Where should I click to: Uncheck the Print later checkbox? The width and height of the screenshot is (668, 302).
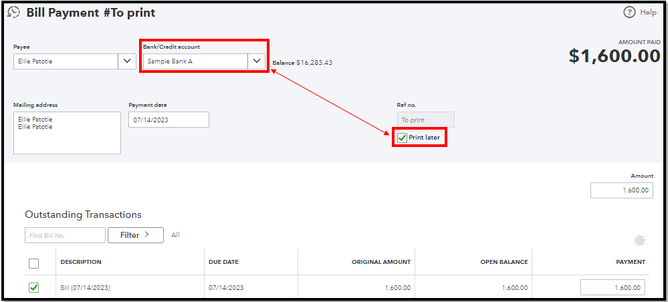tap(402, 138)
